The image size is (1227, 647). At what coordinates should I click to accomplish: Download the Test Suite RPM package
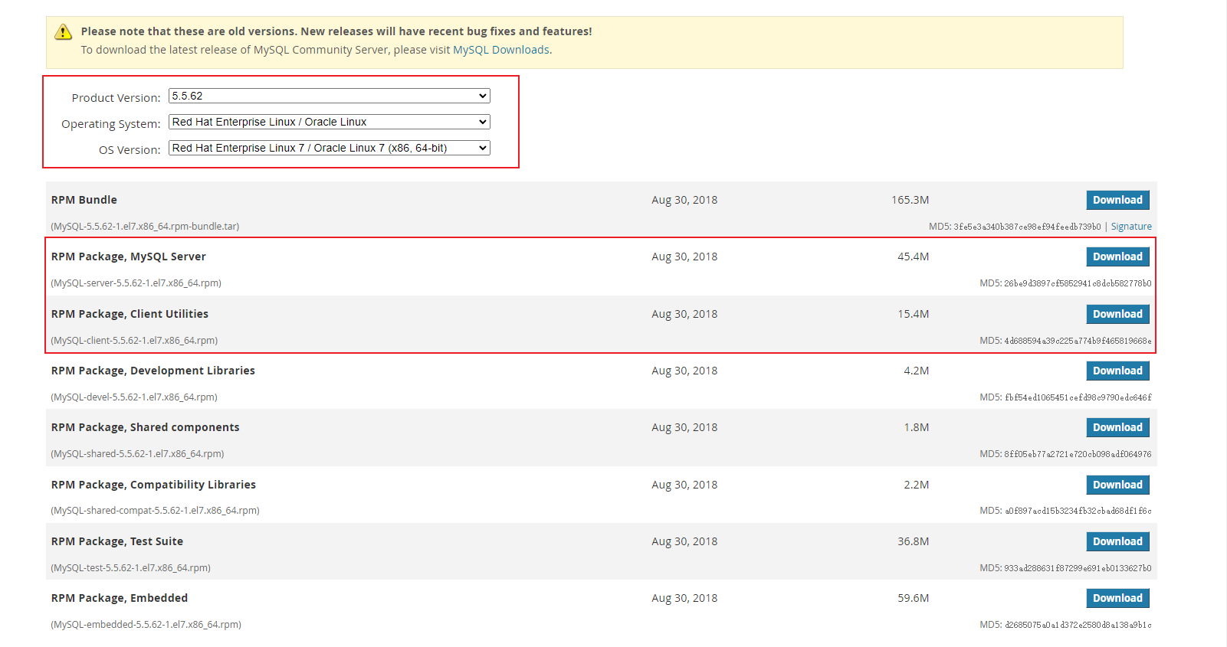[x=1117, y=541]
